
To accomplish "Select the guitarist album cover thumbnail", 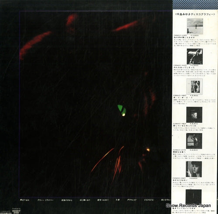I will tap(195, 57).
